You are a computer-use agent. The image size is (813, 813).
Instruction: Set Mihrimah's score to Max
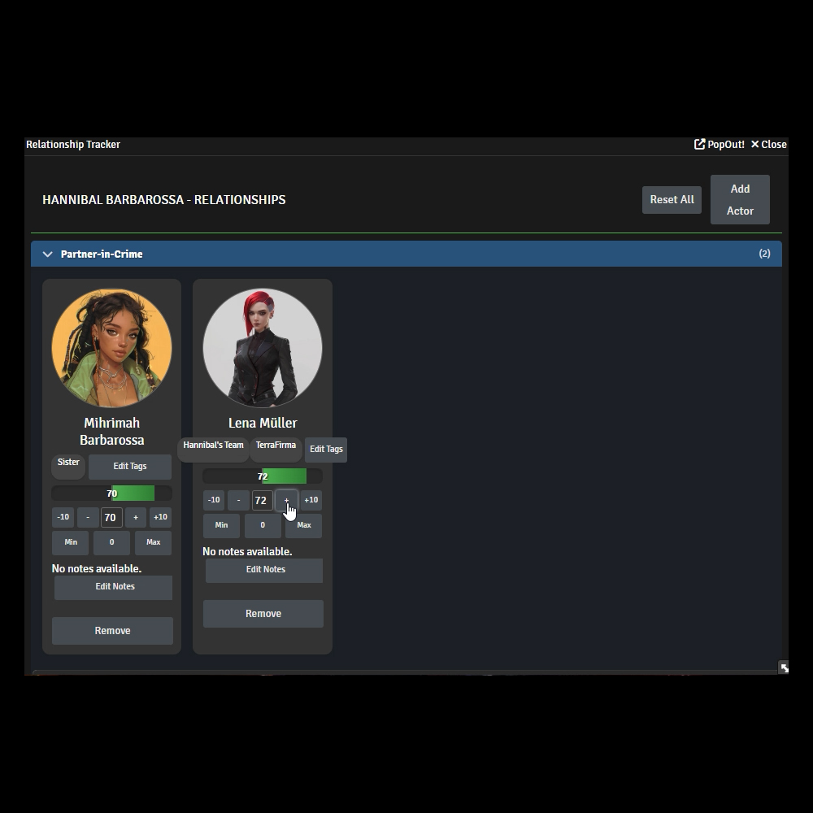click(153, 542)
